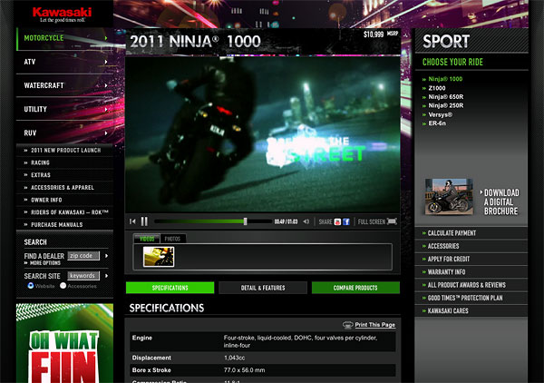Open the Detail & Features tab

coord(263,288)
